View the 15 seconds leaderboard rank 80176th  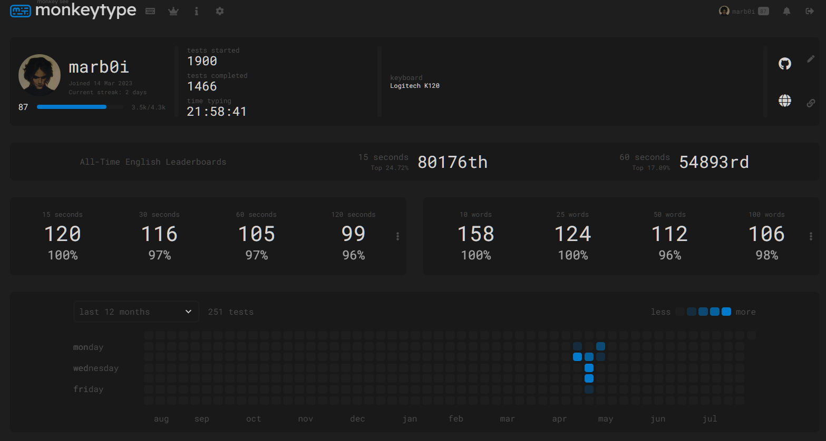click(x=452, y=162)
